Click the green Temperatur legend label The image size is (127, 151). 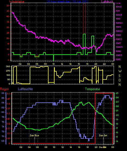tap(93, 89)
